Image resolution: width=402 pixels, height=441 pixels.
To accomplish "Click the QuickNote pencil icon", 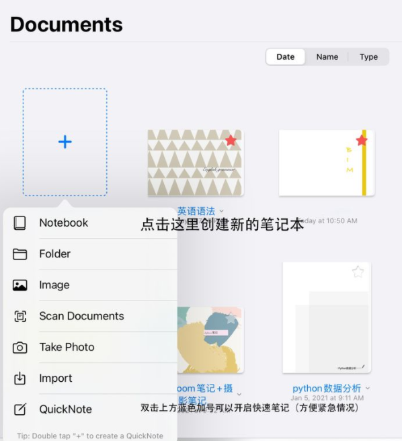I will (x=20, y=409).
